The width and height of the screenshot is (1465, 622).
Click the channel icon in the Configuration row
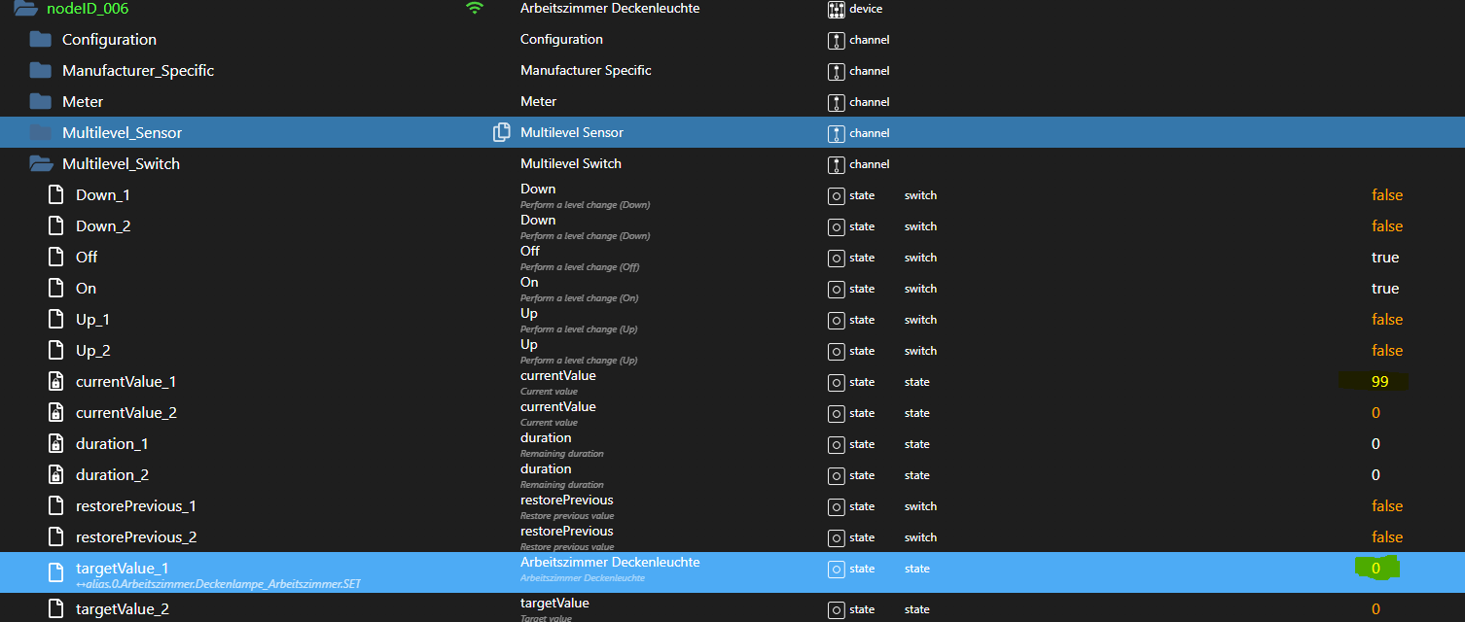tap(836, 40)
